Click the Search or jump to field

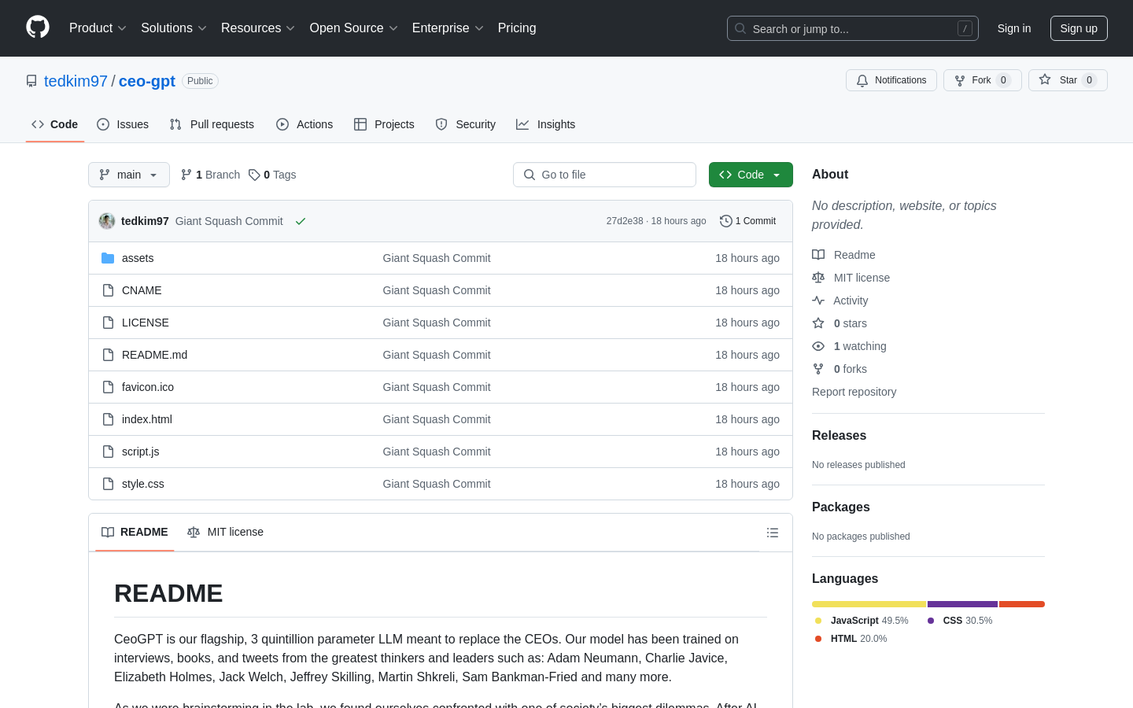pyautogui.click(x=853, y=28)
